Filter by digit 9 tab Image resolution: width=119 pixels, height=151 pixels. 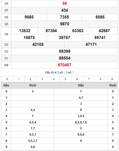[x=112, y=79]
